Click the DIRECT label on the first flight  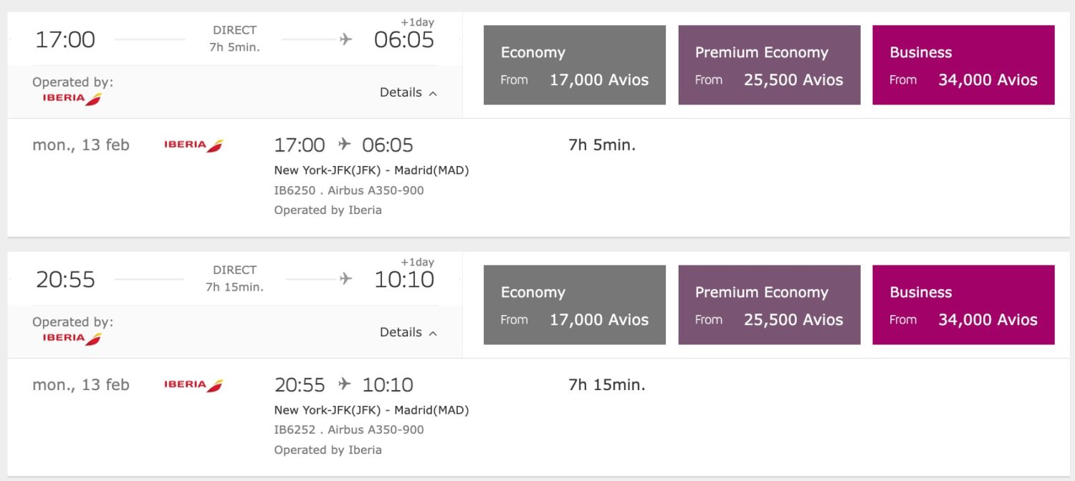click(x=234, y=29)
